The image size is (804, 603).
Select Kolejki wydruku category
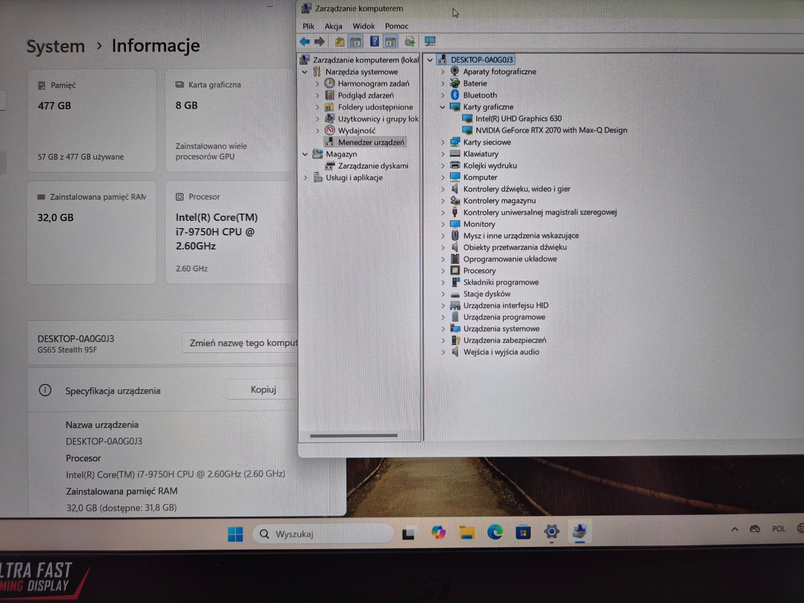[x=490, y=166]
